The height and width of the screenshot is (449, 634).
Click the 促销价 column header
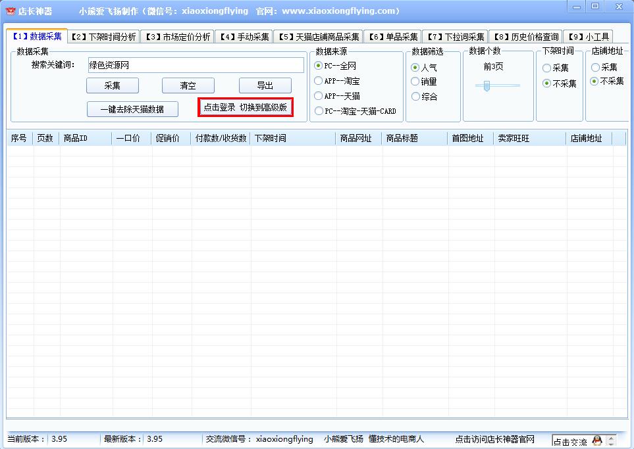pos(171,139)
